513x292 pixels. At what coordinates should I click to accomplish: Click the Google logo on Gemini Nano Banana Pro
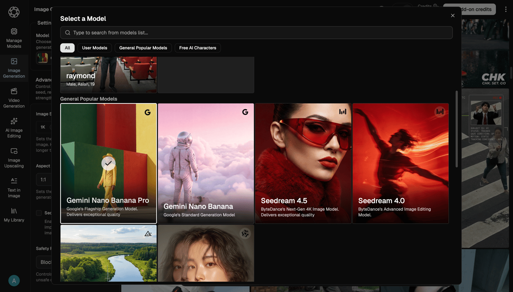point(148,112)
